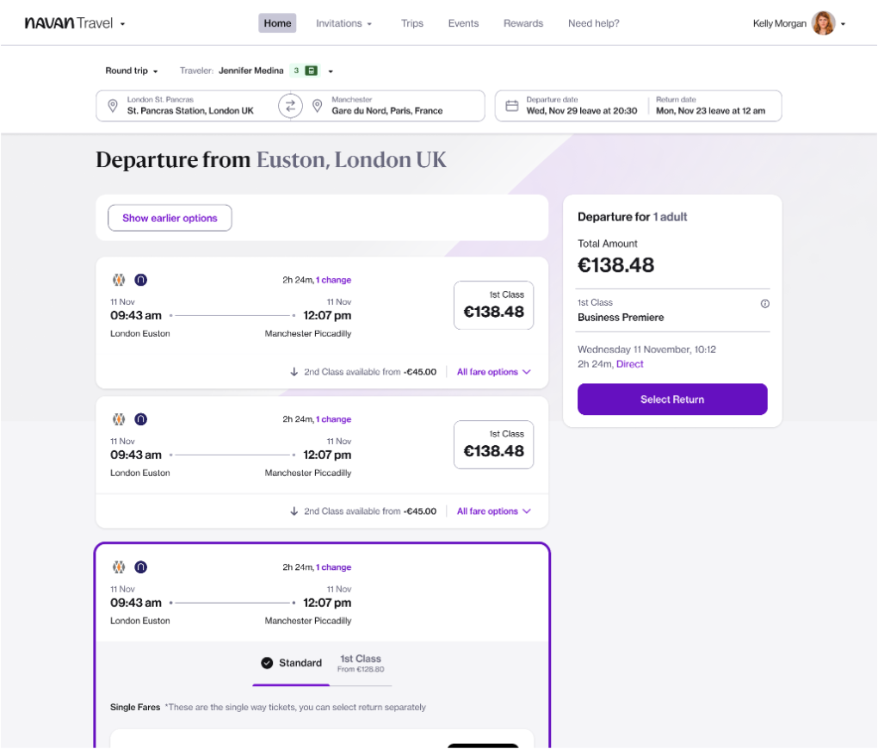Click the green railcard icon near traveler
Screen dimensions: 878x749
312,71
